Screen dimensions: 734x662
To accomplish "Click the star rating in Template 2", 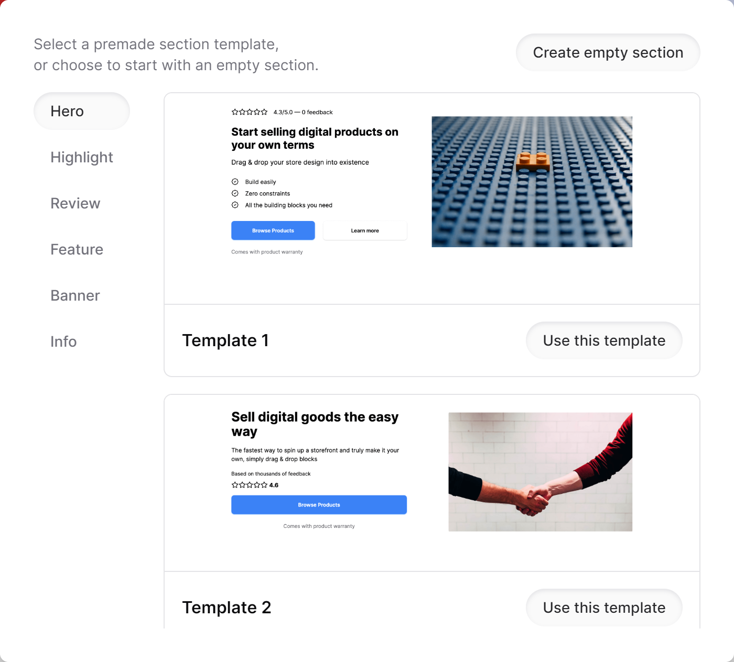I will [250, 485].
